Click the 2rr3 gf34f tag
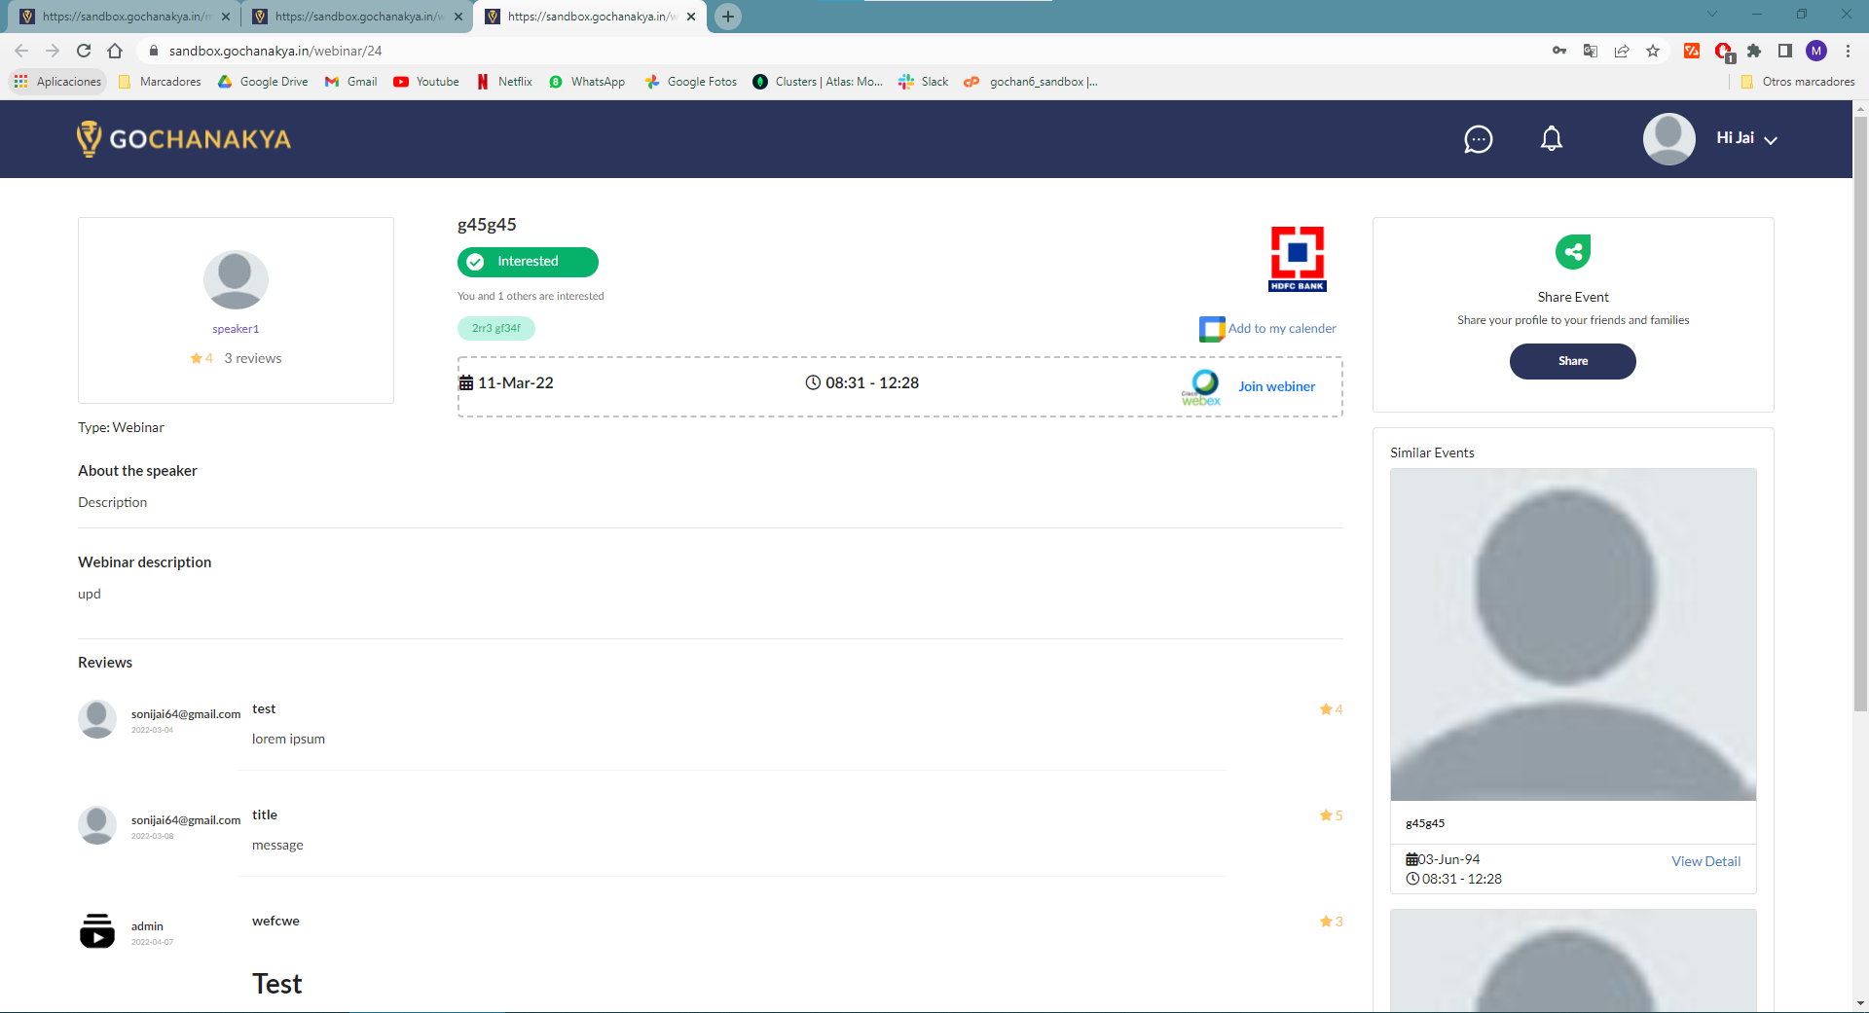Image resolution: width=1869 pixels, height=1013 pixels. [x=496, y=328]
